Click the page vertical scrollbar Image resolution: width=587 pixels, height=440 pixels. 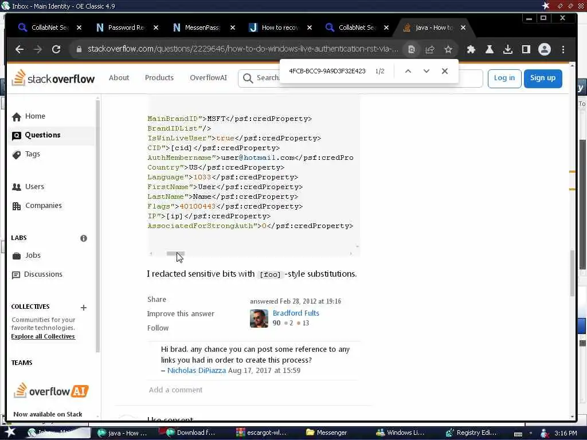[x=573, y=273]
